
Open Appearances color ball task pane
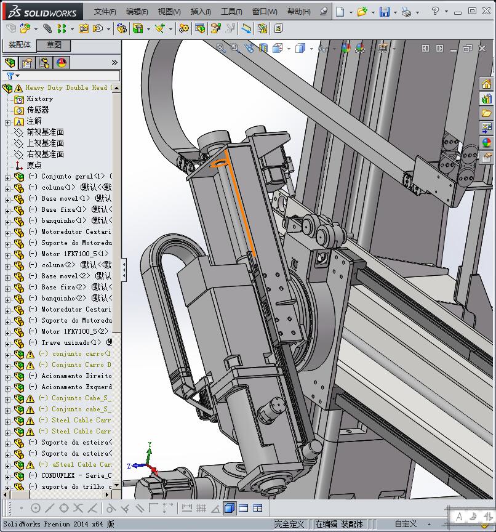[x=486, y=143]
